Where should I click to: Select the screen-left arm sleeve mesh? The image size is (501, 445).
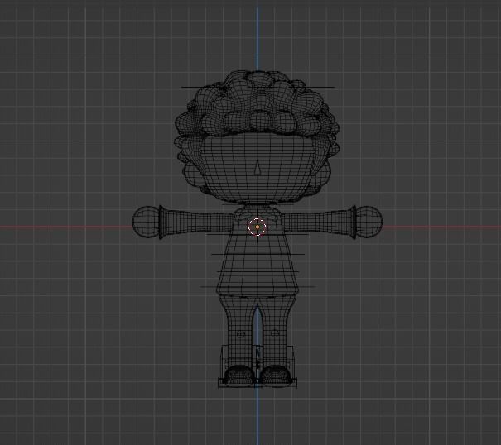tap(196, 223)
